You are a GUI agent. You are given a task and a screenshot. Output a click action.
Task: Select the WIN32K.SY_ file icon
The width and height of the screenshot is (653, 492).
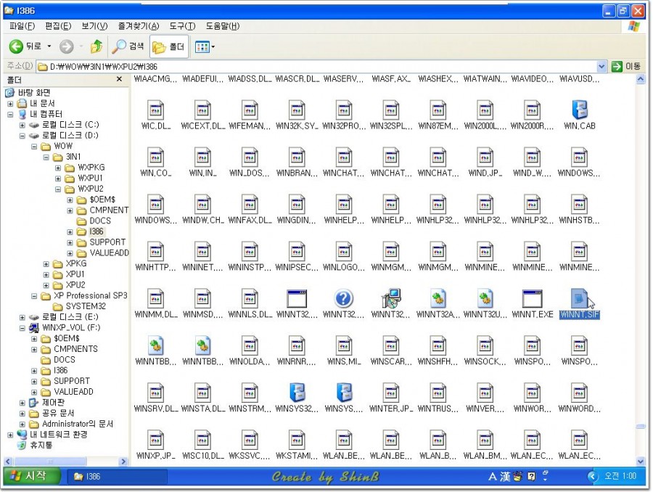297,110
